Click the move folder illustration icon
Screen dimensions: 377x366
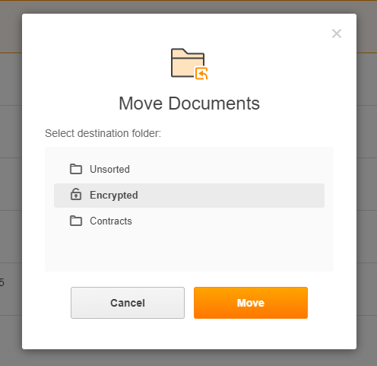click(189, 64)
